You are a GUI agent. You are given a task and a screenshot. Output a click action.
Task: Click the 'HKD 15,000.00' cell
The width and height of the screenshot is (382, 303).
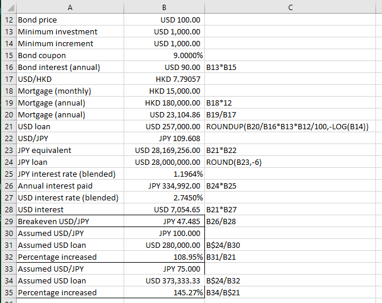pyautogui.click(x=164, y=91)
